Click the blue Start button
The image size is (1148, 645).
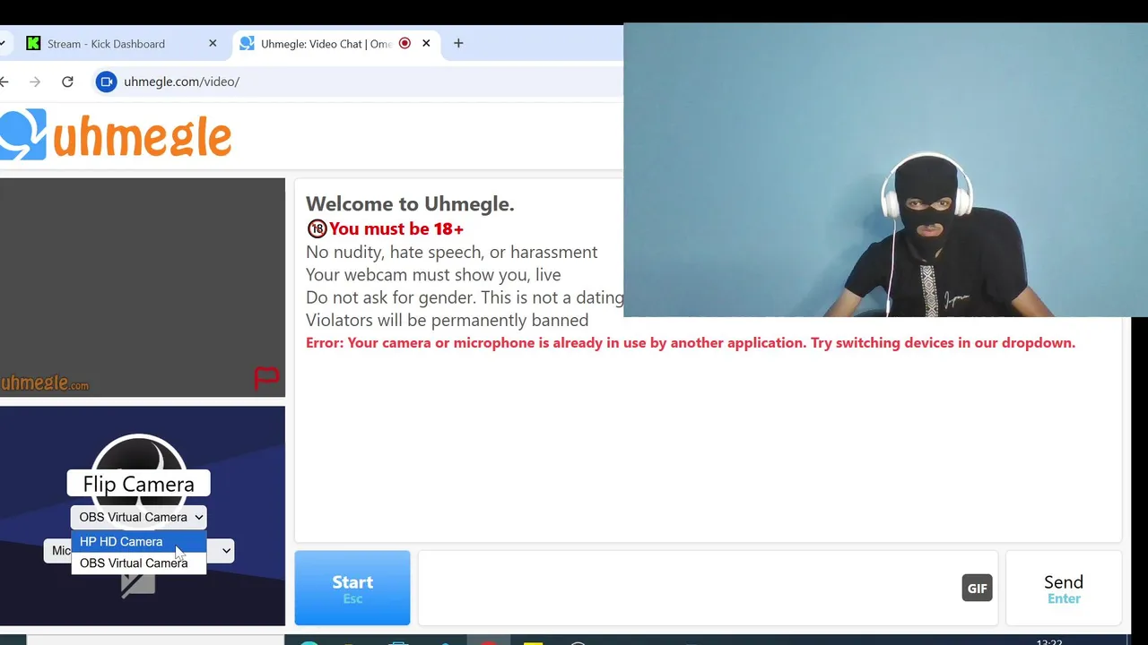352,588
